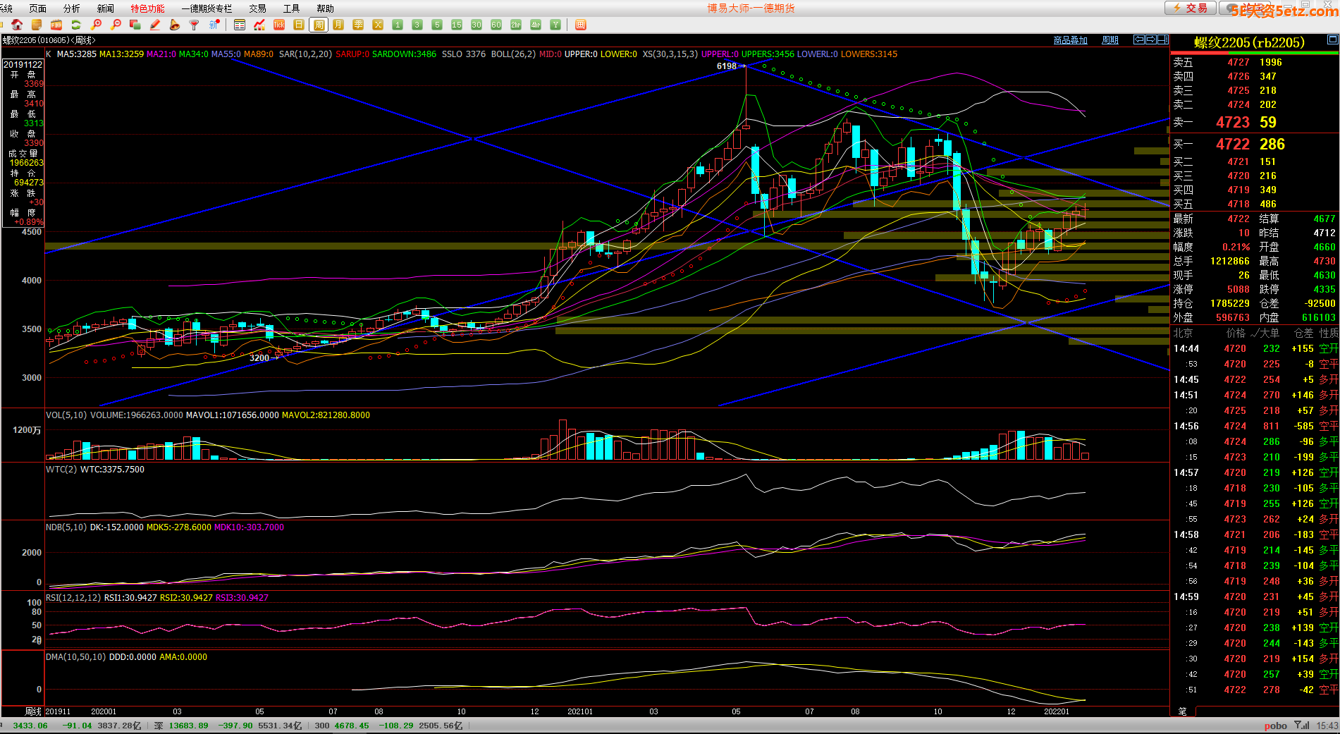1340x734 pixels.
Task: Toggle 15-minute period chart button
Action: (x=457, y=25)
